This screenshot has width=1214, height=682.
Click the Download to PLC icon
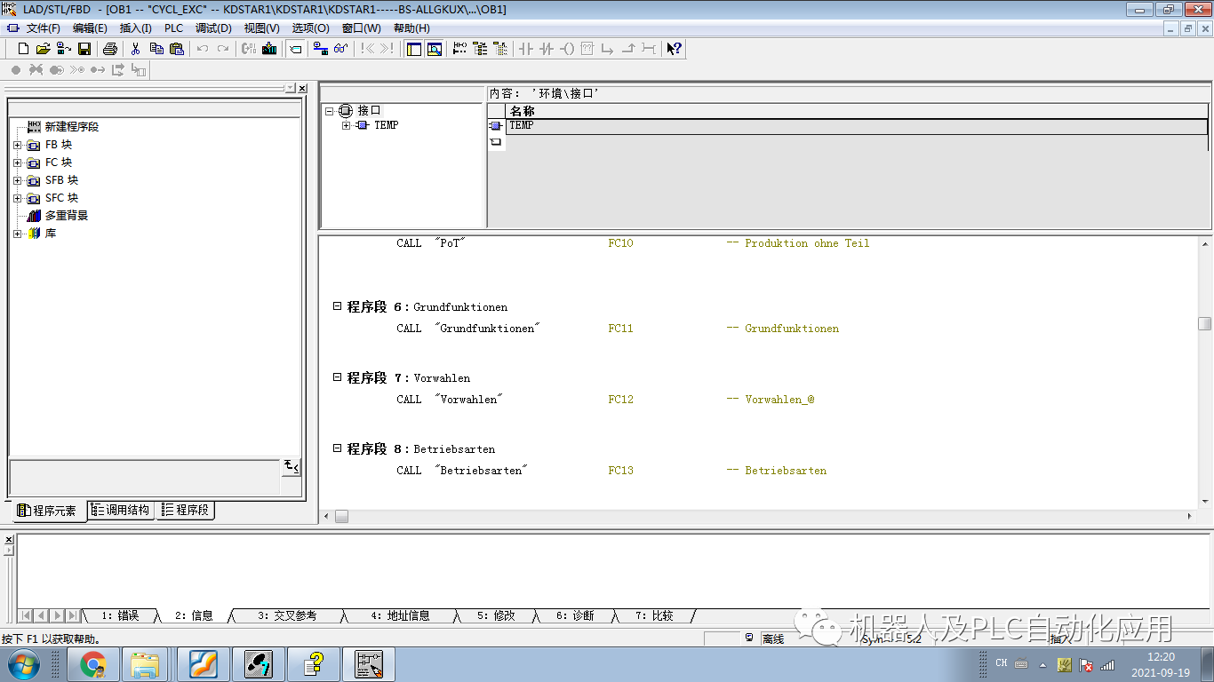coord(269,49)
